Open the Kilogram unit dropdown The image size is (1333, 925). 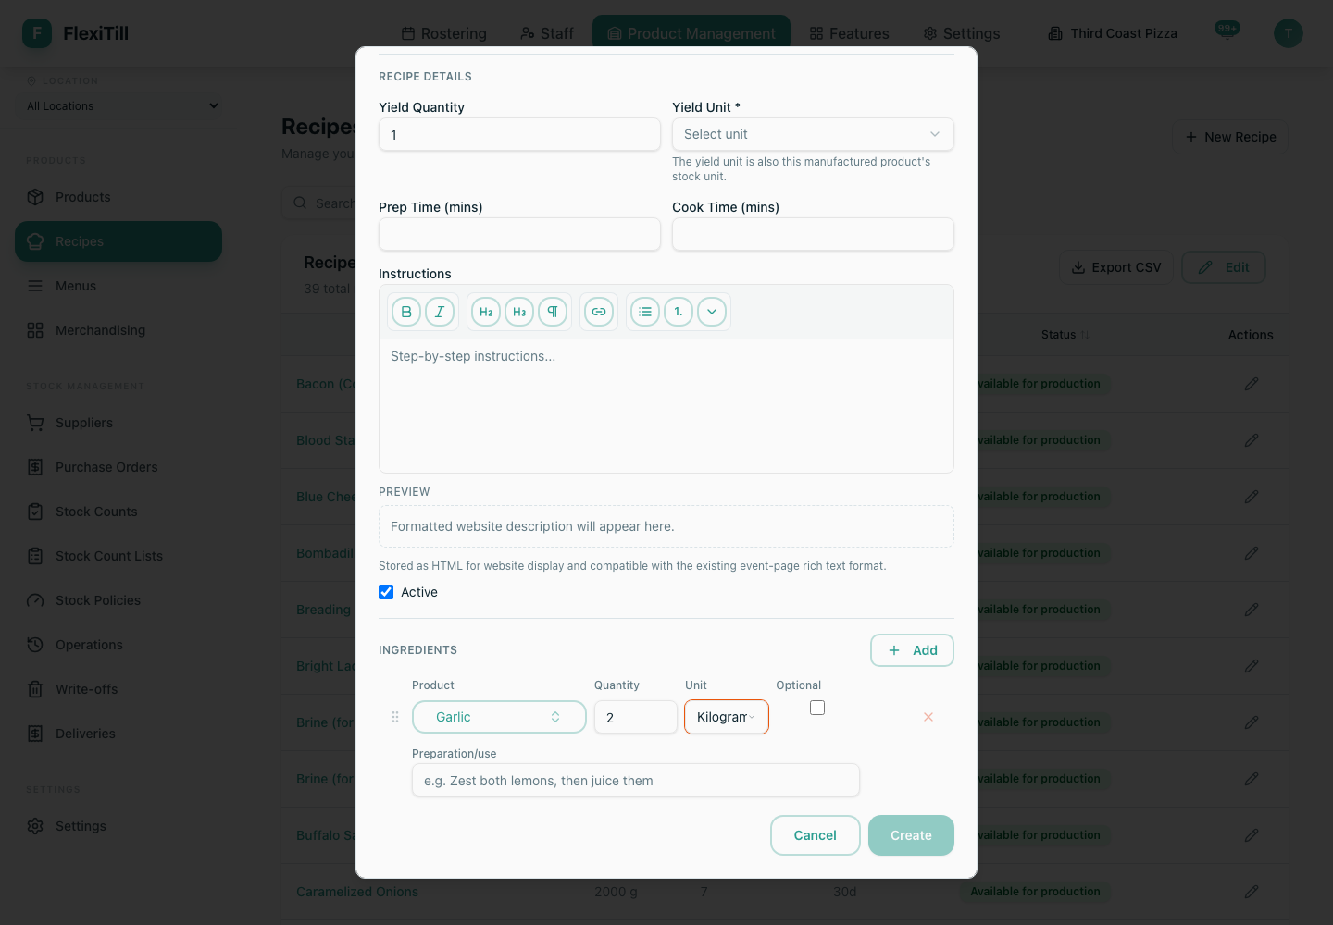point(727,717)
